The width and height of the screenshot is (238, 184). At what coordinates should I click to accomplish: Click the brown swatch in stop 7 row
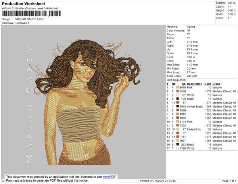pos(178,110)
